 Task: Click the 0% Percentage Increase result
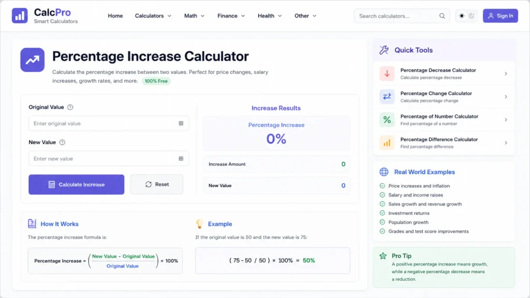coord(276,139)
